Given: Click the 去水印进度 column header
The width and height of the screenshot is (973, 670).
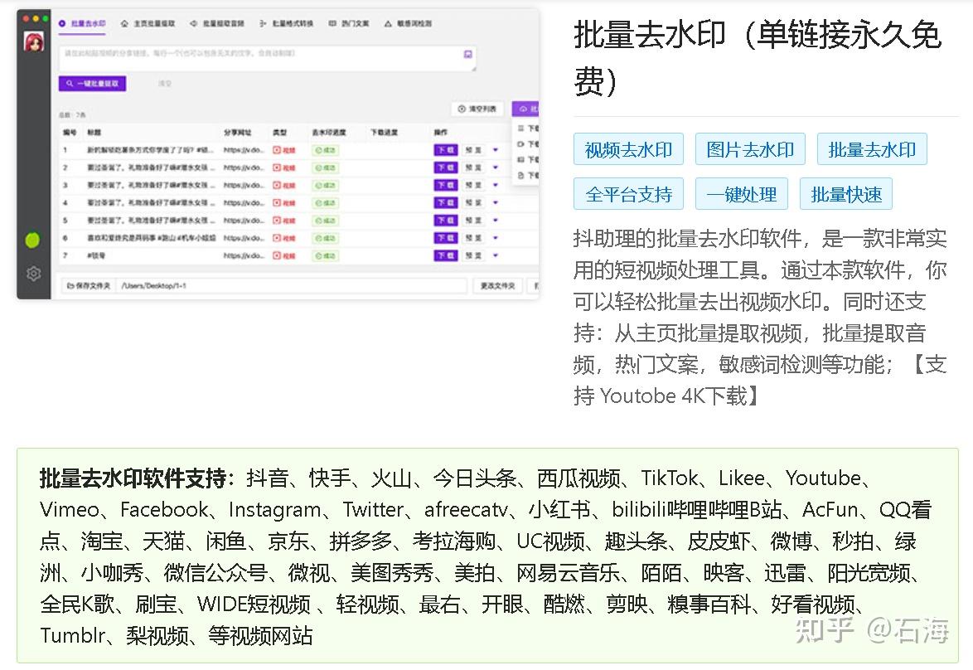Looking at the screenshot, I should click(329, 133).
